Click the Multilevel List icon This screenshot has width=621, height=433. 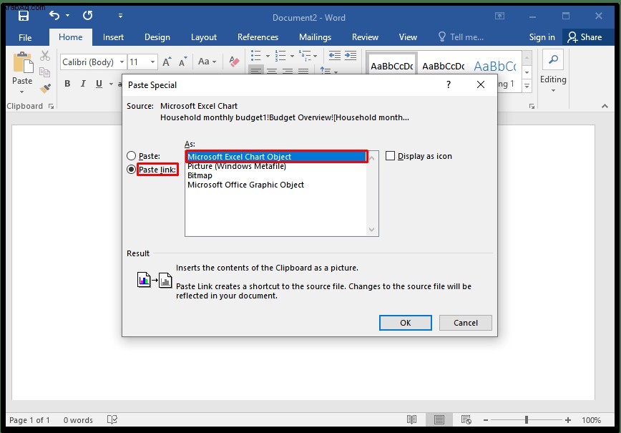tap(305, 56)
